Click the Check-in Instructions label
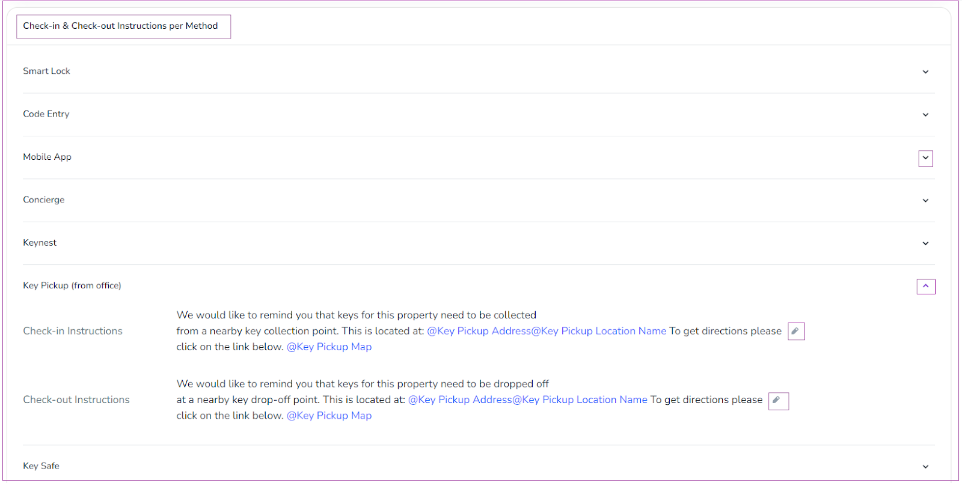The height and width of the screenshot is (483, 962). coord(73,331)
